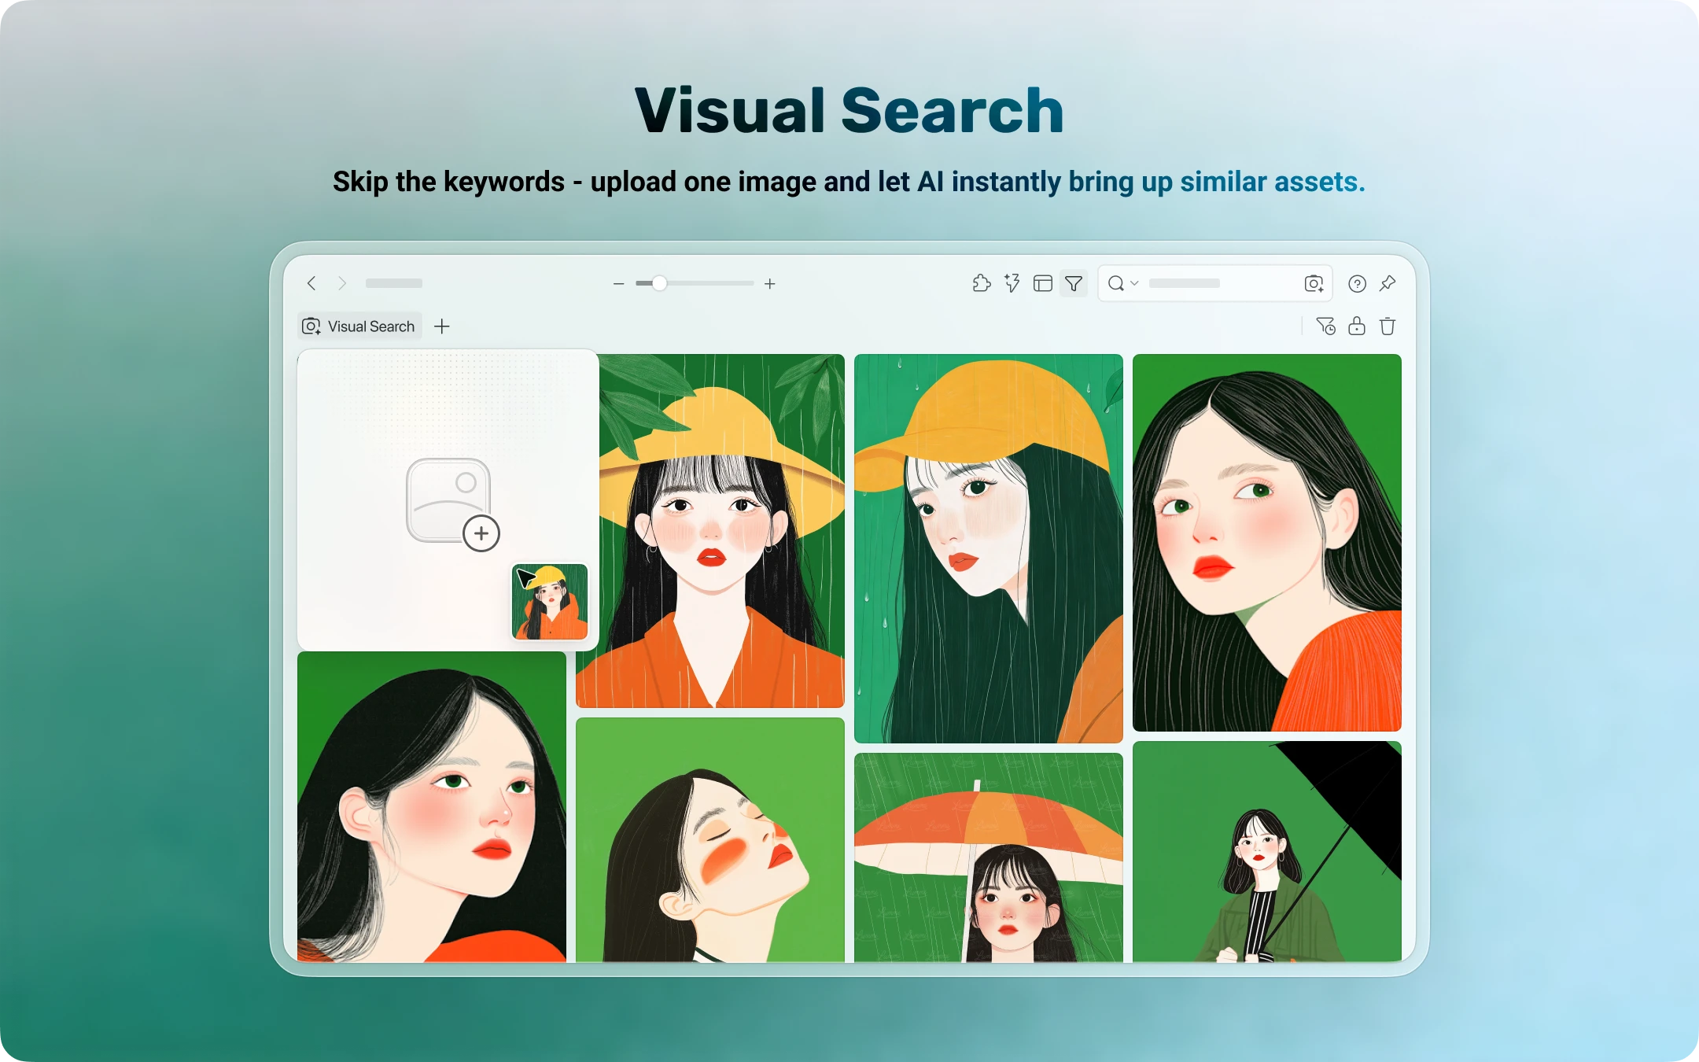Add a new tab with plus button
This screenshot has height=1062, width=1699.
[x=442, y=326]
